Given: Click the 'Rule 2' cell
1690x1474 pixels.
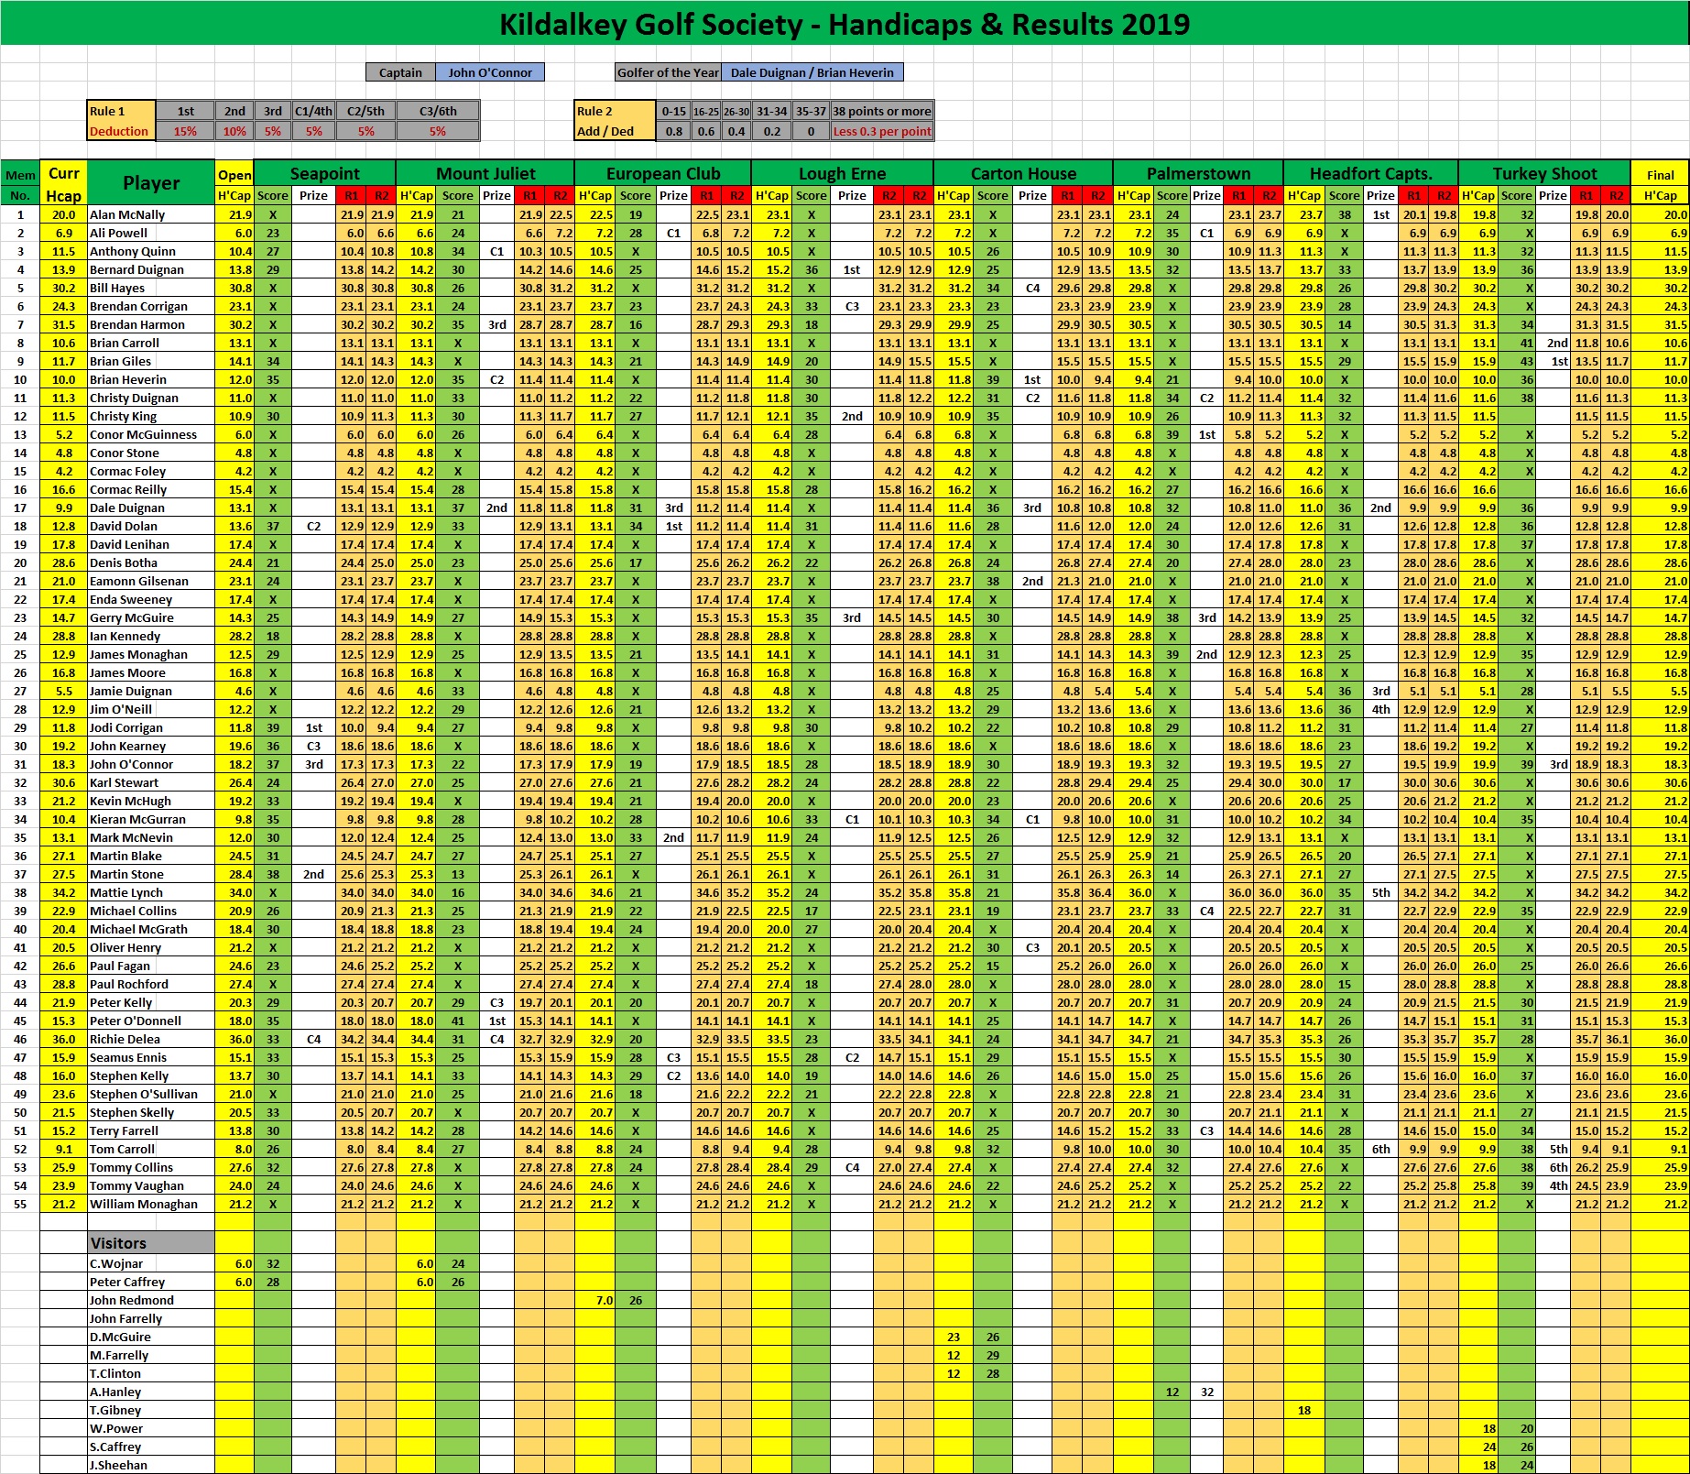Looking at the screenshot, I should (x=615, y=111).
